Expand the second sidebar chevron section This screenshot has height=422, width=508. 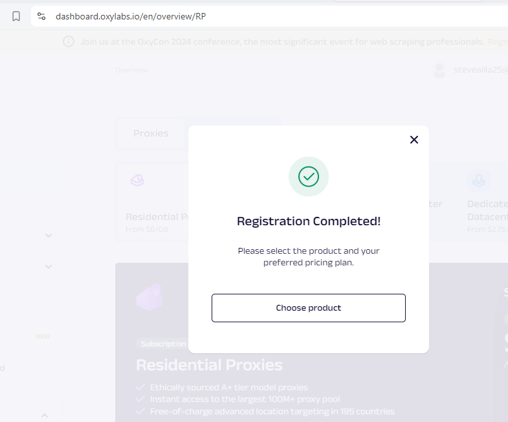(x=49, y=266)
